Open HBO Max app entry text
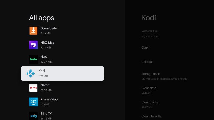Screen dimensions: 214x120 47,43
